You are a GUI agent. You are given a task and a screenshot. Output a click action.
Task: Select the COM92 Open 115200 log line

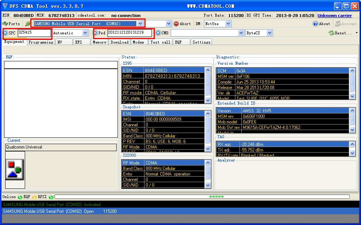(180, 211)
